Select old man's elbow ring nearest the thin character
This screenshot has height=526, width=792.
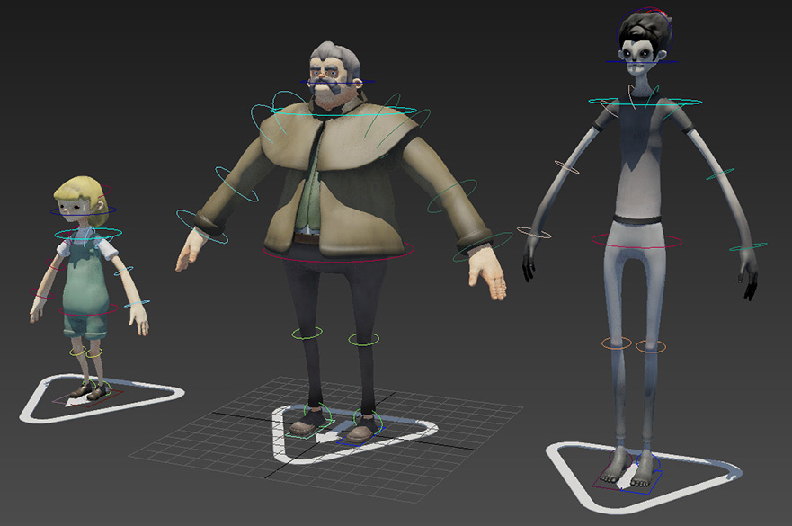[452, 195]
